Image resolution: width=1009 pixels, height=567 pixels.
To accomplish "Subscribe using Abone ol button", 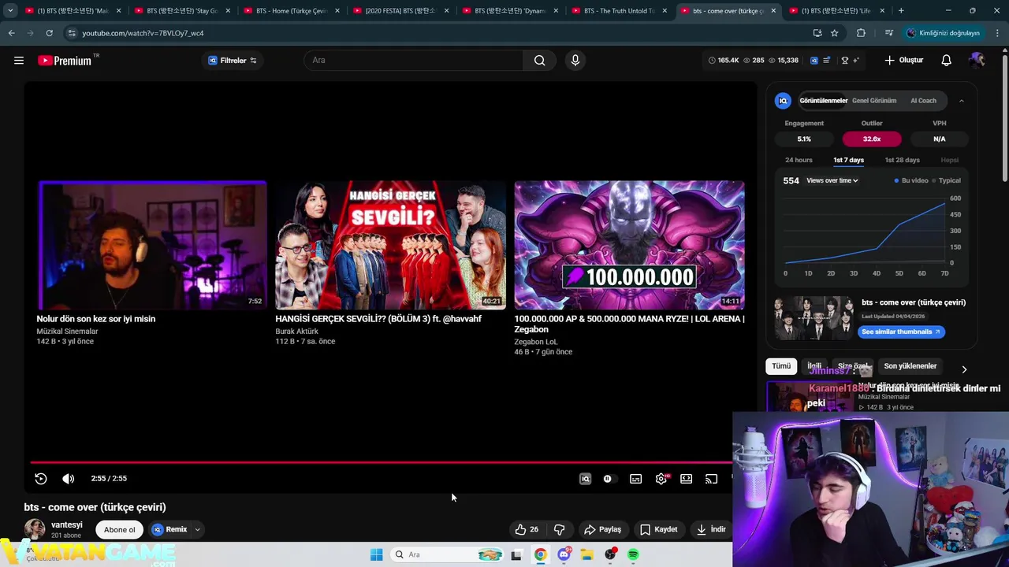I will (120, 530).
